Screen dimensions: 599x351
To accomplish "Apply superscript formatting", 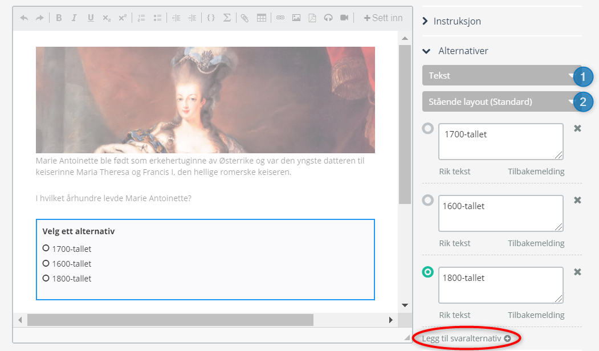I will point(122,18).
